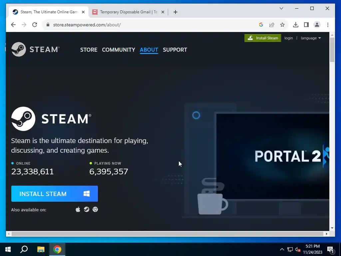The image size is (341, 256).
Task: Click the blue INSTALL STEAM button
Action: tap(55, 194)
